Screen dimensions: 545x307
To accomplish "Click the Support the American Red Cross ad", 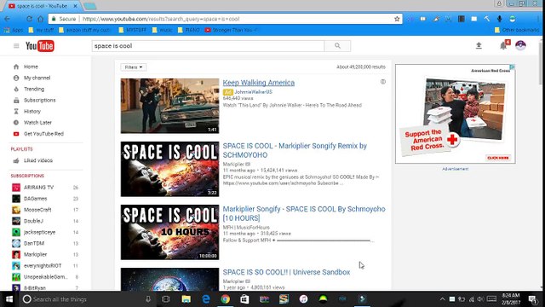I will [456, 113].
